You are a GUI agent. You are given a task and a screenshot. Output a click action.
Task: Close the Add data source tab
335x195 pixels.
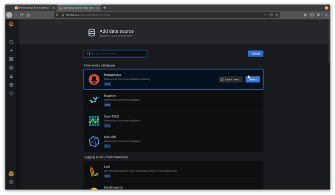click(98, 8)
